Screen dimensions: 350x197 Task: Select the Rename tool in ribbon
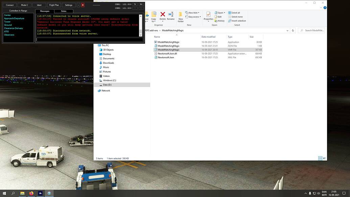171,15
